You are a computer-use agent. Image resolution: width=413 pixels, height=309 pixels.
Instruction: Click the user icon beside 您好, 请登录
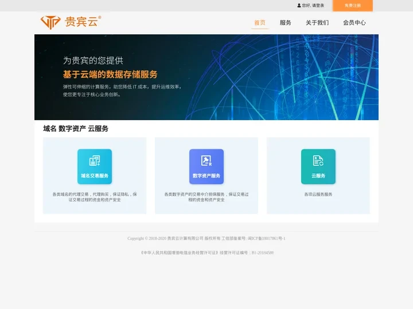point(299,5)
